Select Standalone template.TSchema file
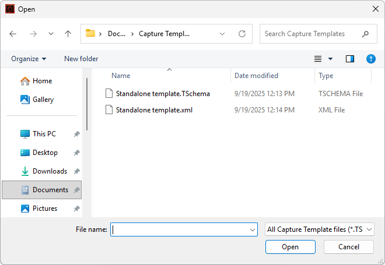This screenshot has width=385, height=265. pos(163,94)
